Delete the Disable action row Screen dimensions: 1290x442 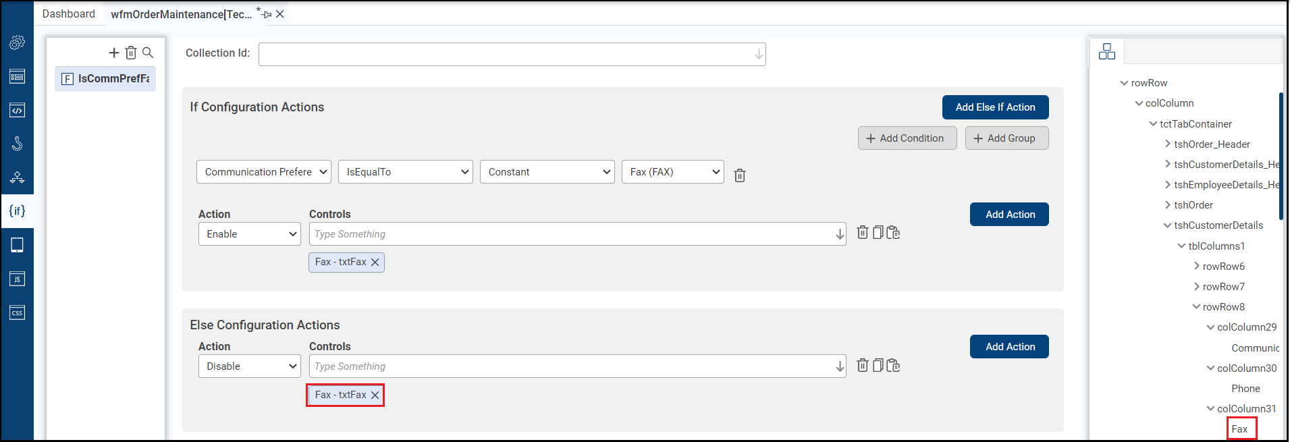862,366
